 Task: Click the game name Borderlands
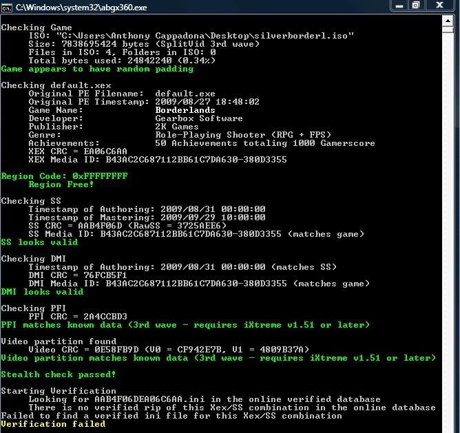tap(185, 110)
